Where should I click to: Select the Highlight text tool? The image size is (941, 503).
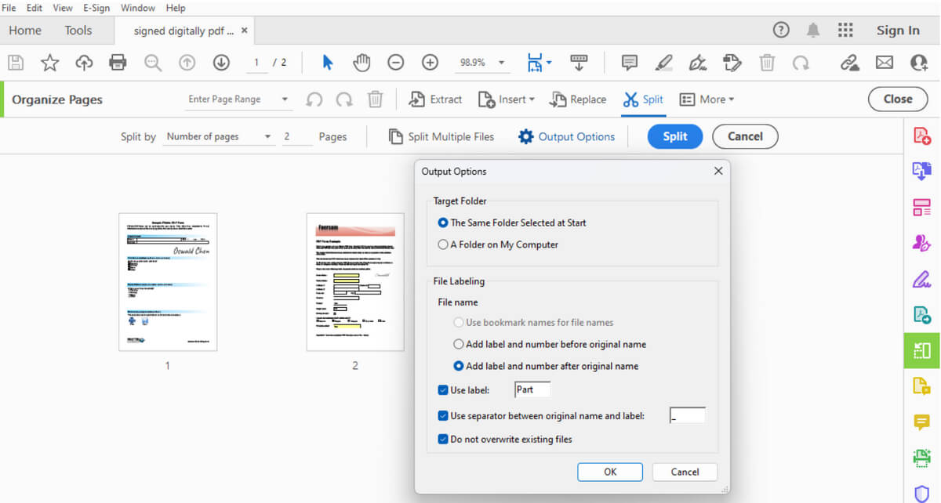663,63
